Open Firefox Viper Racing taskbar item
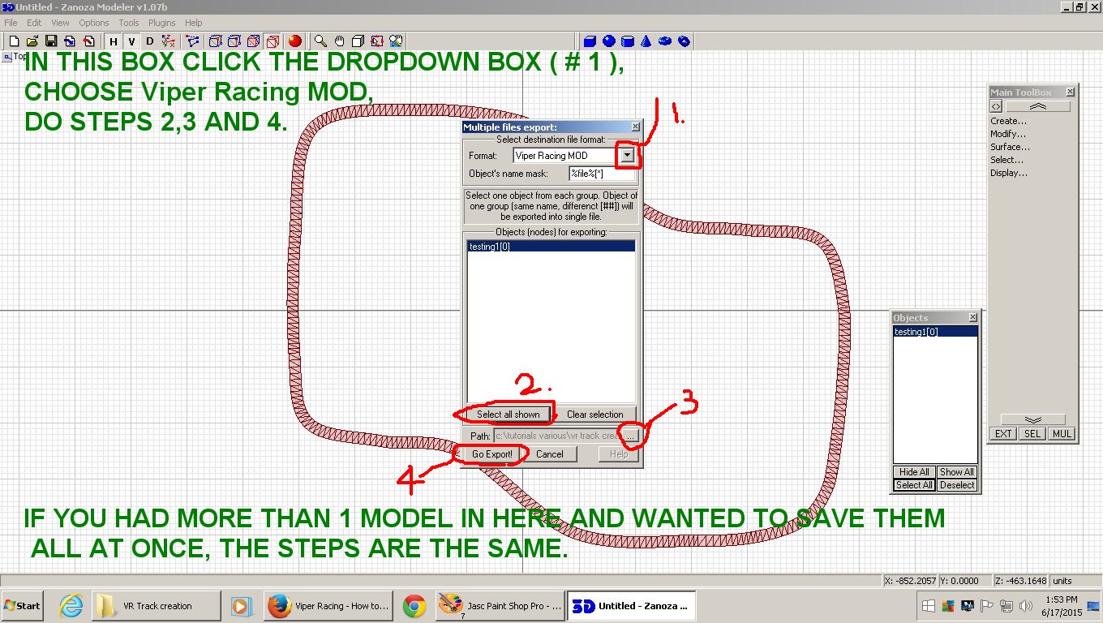1103x623 pixels. [328, 606]
